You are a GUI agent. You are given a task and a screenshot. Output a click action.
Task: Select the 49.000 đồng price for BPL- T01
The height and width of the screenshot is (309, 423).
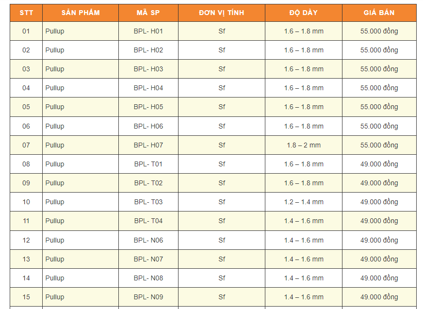click(x=379, y=164)
